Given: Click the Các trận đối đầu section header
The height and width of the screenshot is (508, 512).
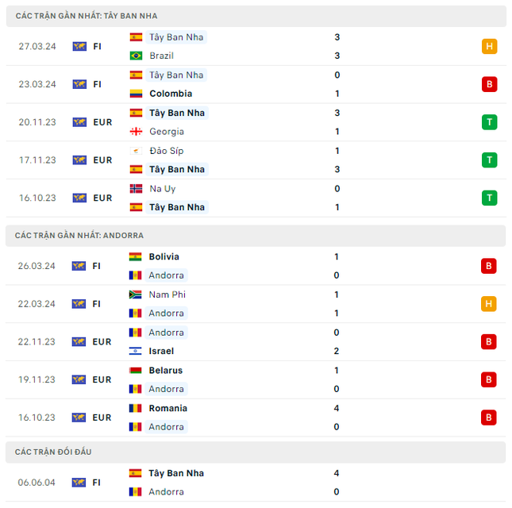Looking at the screenshot, I should [53, 452].
